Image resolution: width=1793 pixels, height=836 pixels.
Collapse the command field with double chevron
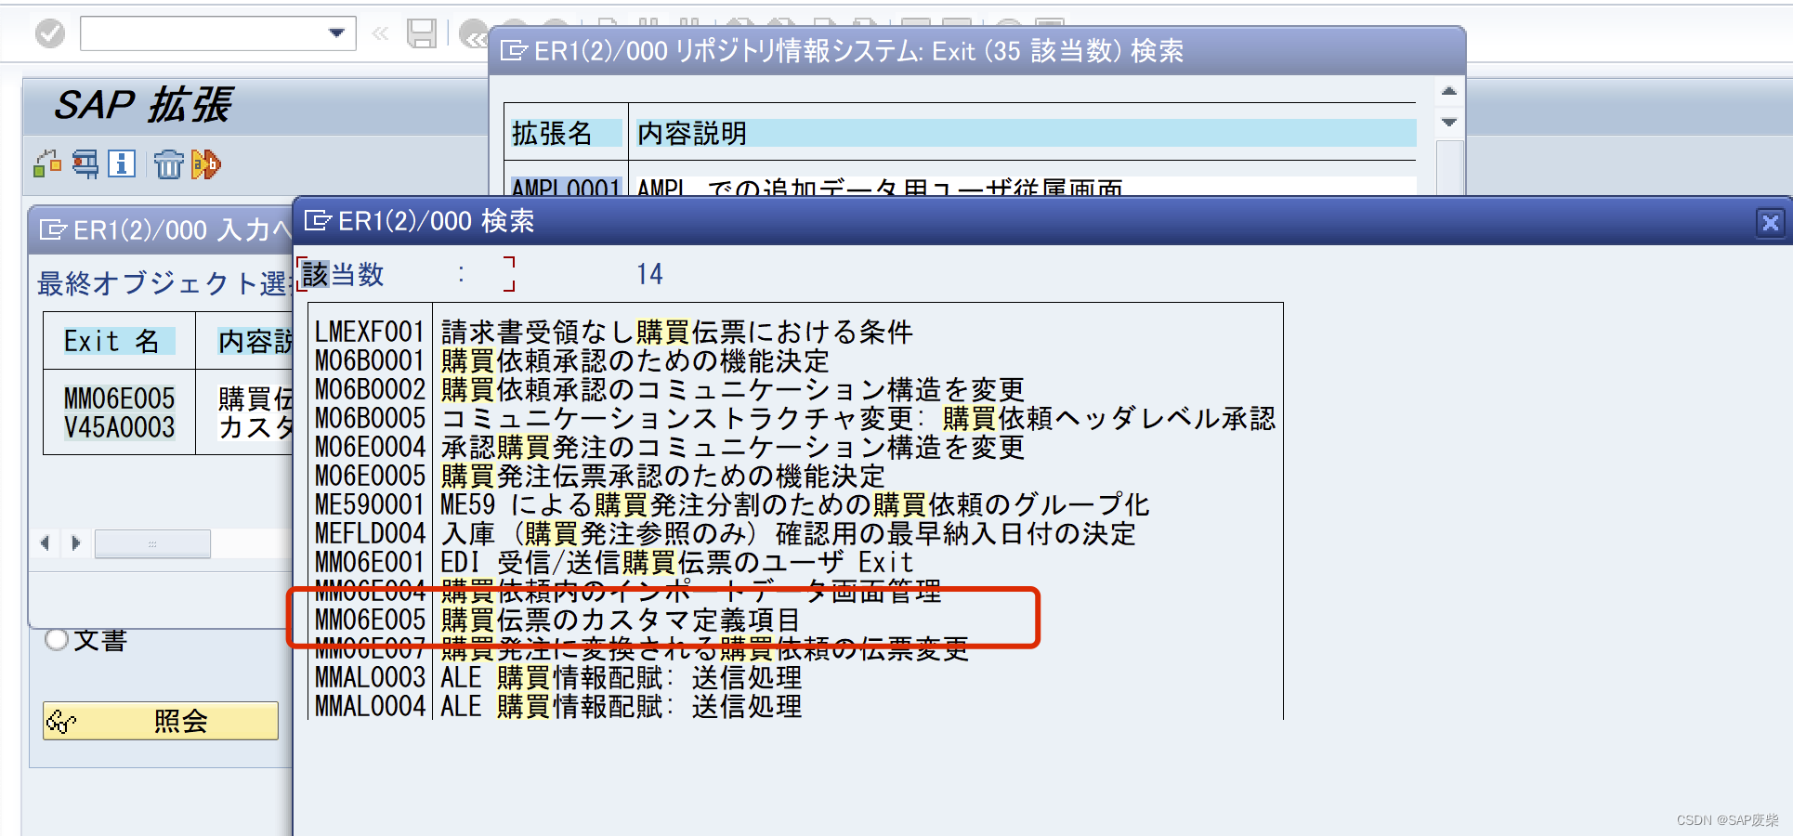click(380, 34)
